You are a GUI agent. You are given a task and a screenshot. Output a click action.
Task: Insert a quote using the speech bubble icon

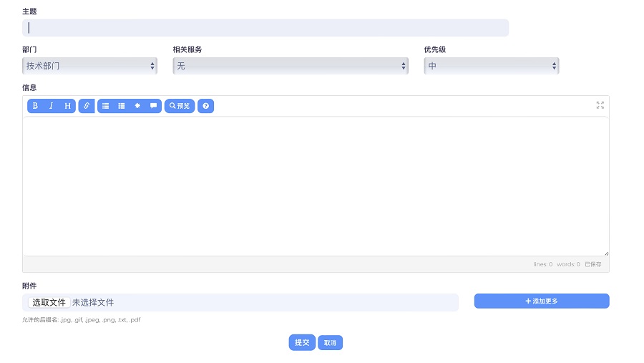click(x=154, y=106)
